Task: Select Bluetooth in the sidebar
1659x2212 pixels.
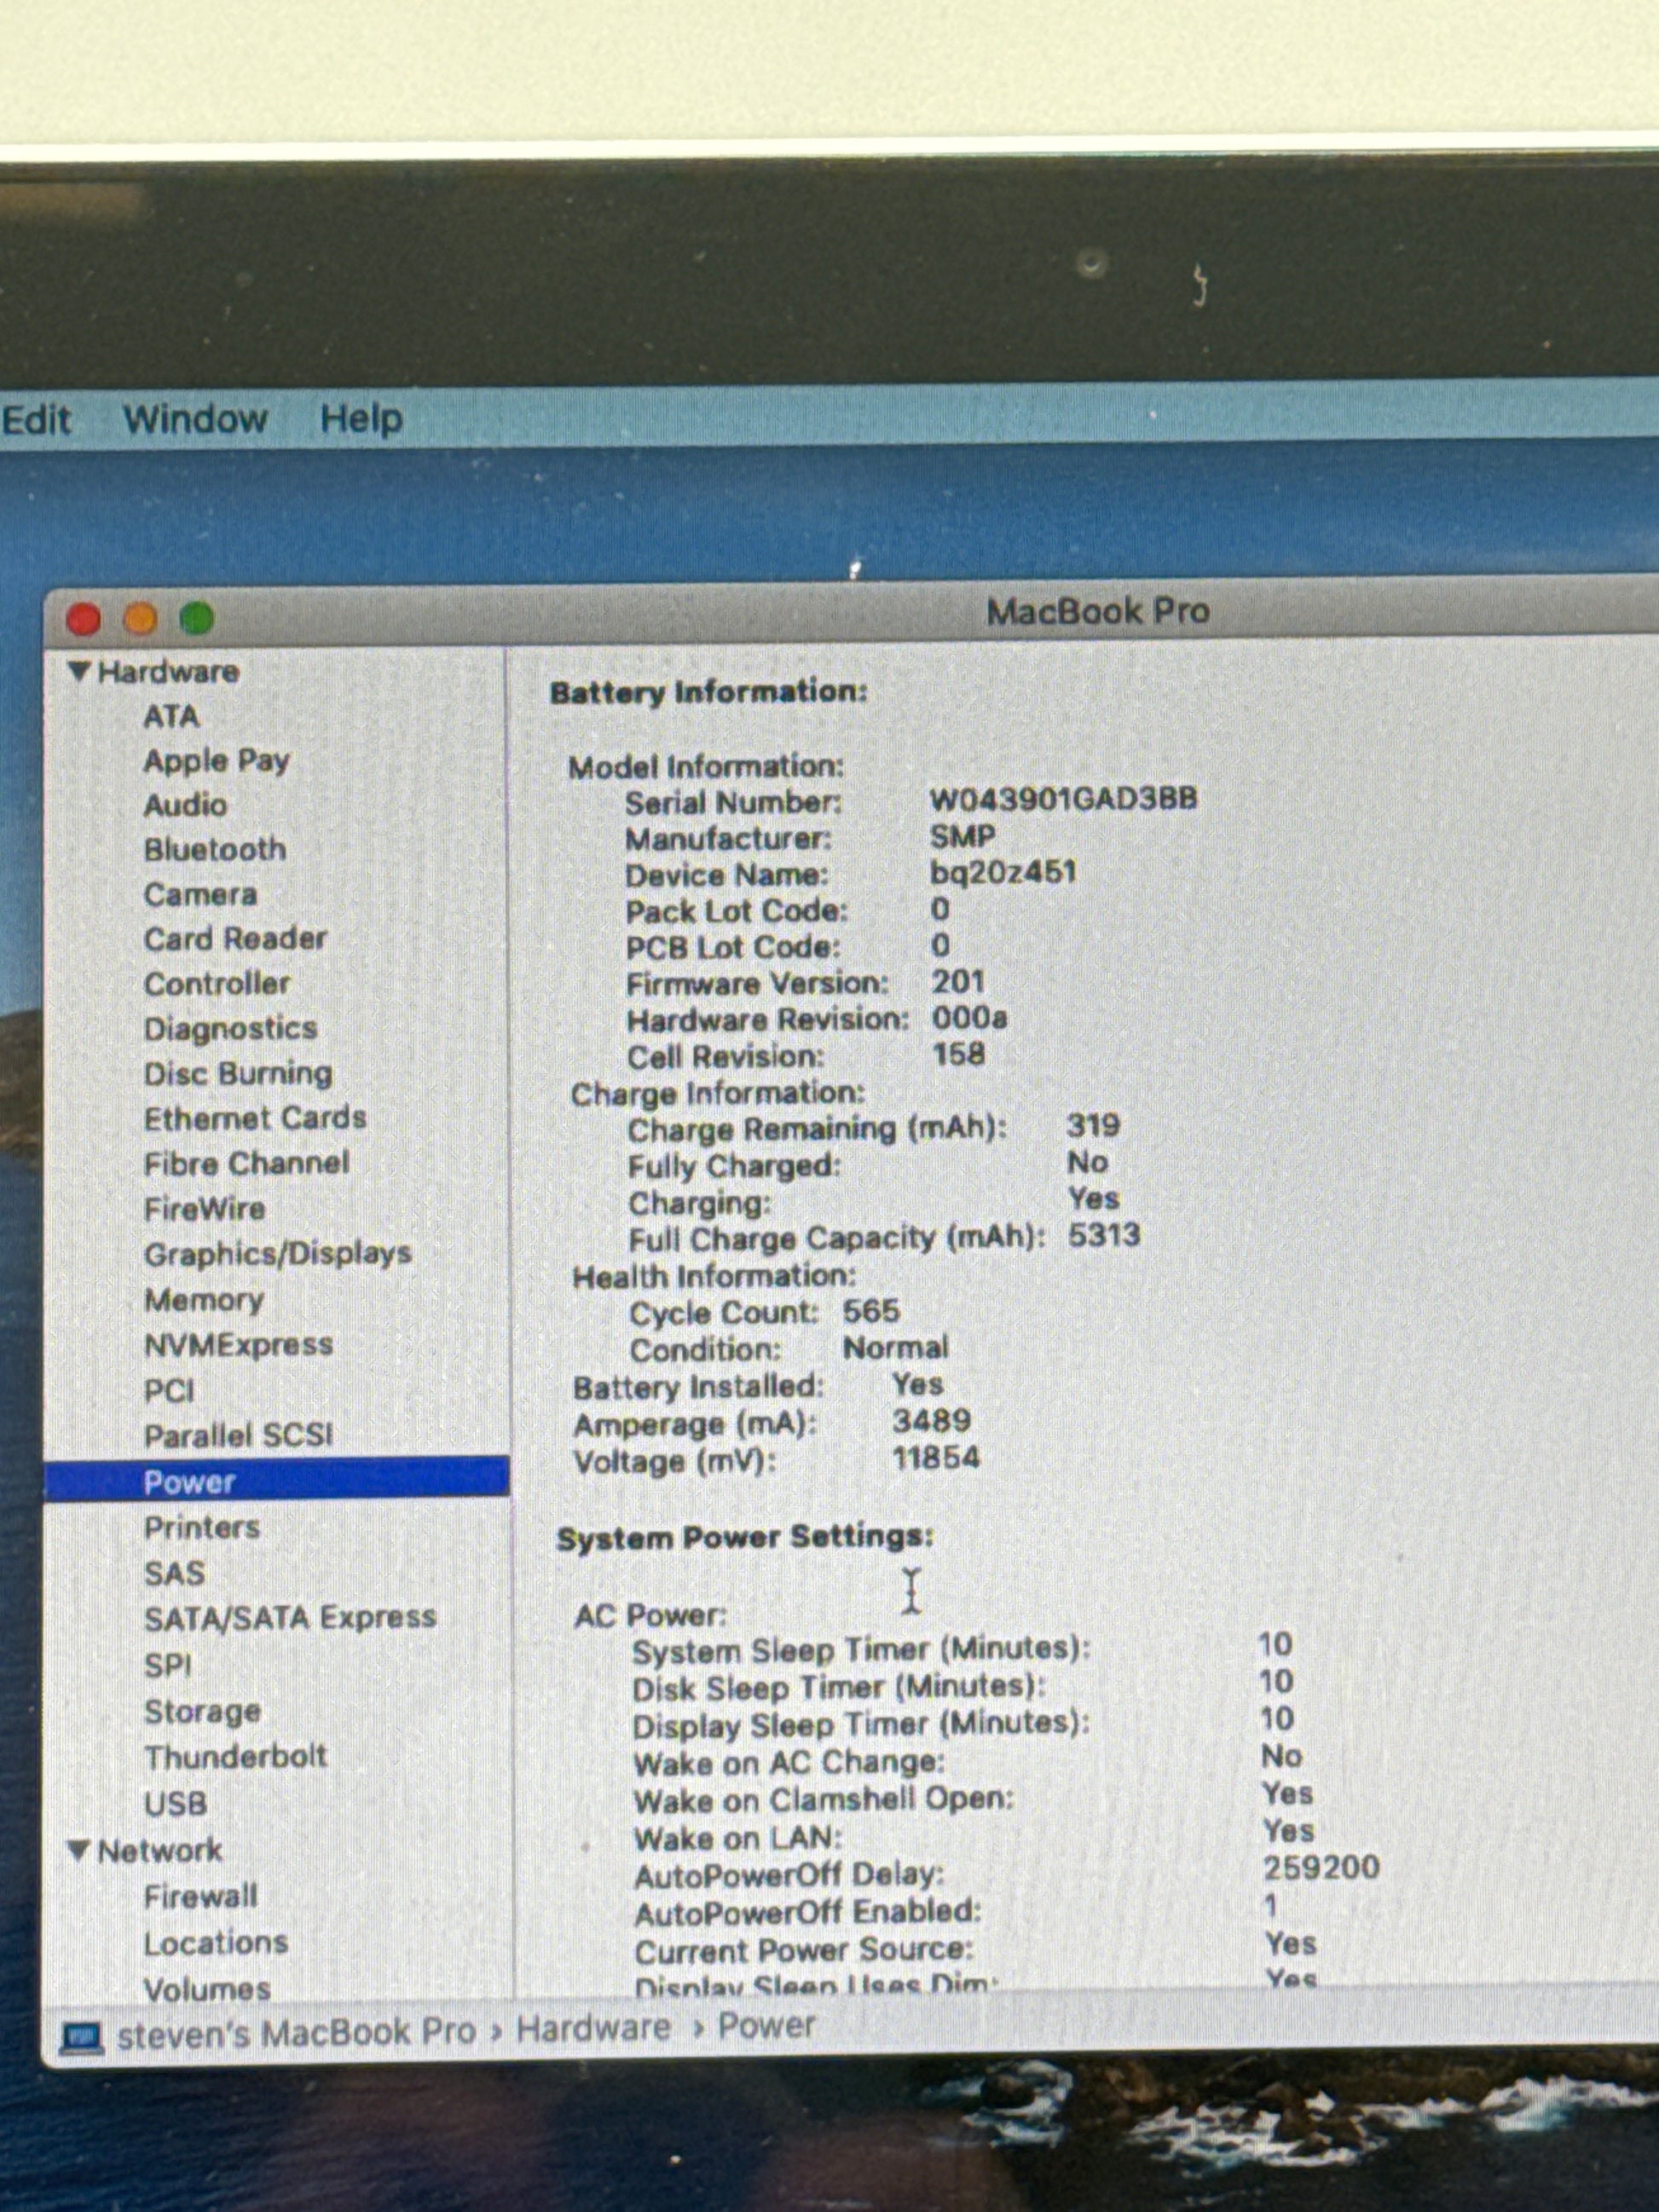Action: (x=215, y=850)
